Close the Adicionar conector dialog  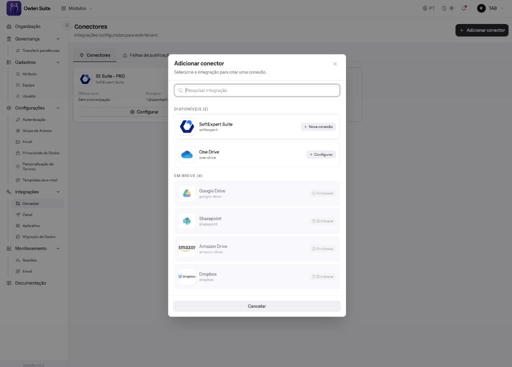[x=335, y=63]
